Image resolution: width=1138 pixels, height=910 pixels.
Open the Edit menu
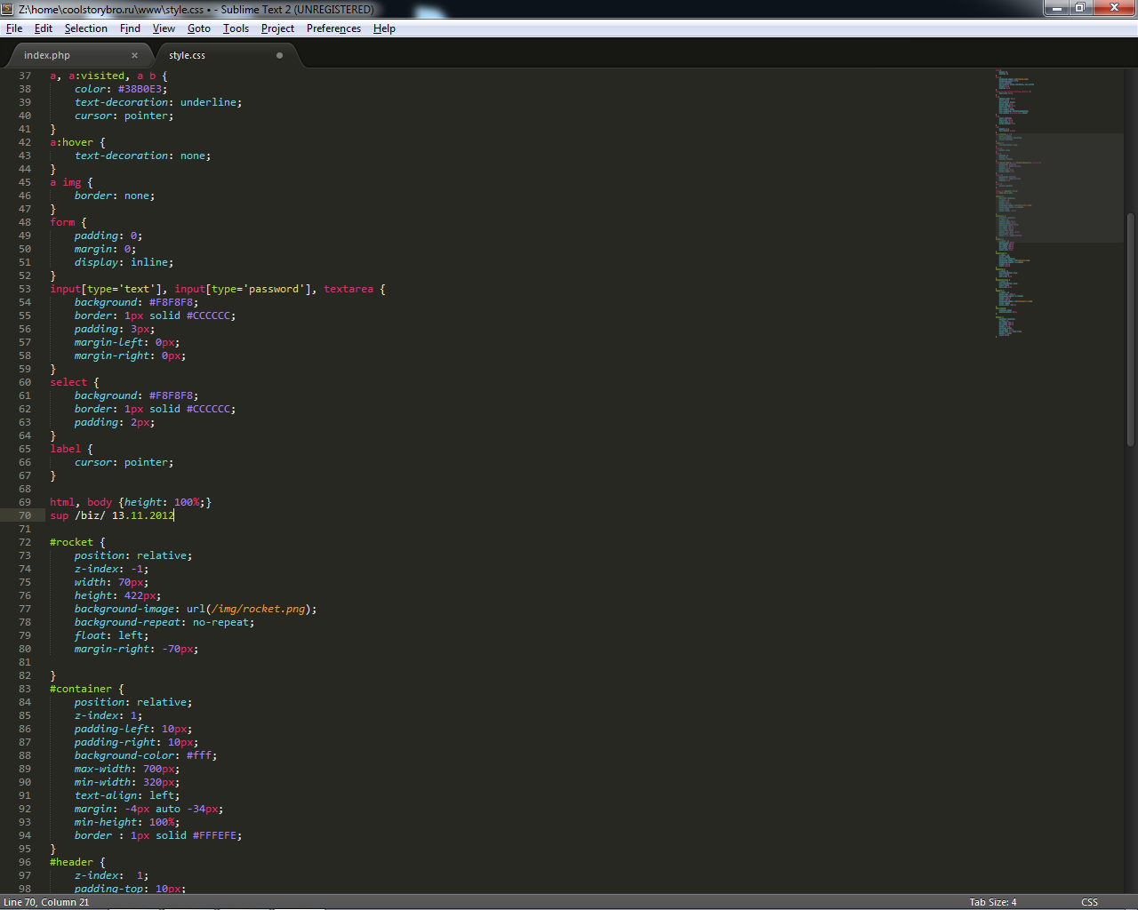point(44,28)
